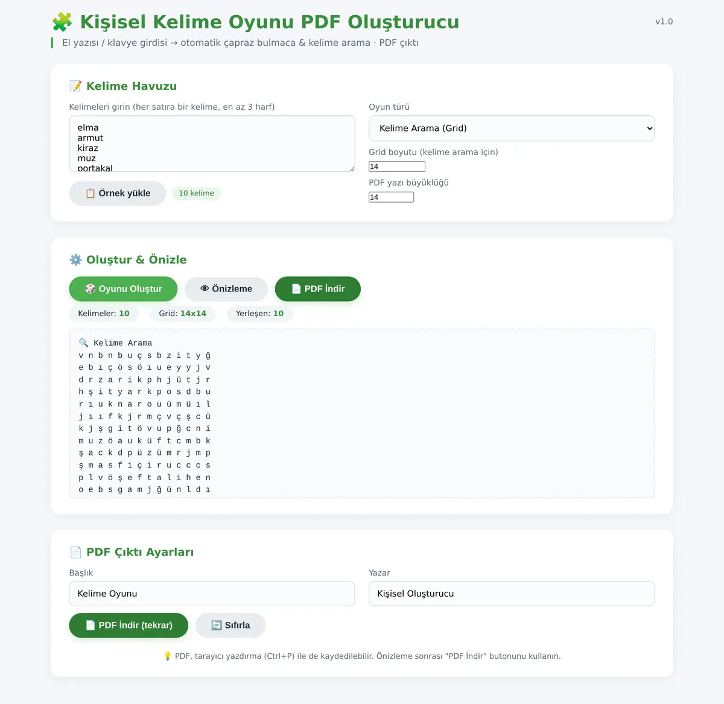
Task: Click the 'Kelimeler: 10' stat pill
Action: pyautogui.click(x=104, y=314)
